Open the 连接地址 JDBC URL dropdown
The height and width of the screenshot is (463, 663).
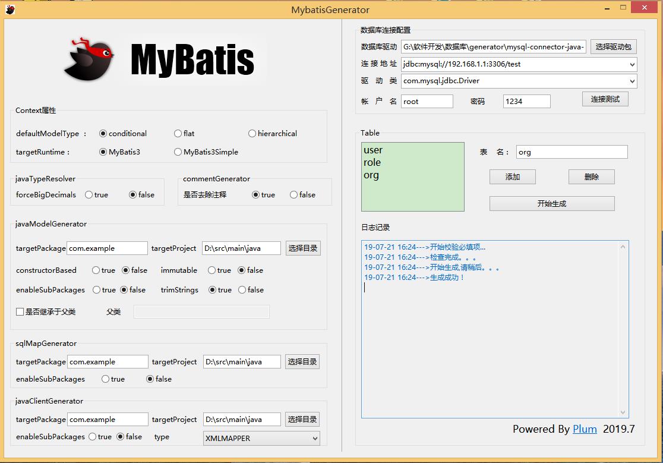[x=632, y=64]
